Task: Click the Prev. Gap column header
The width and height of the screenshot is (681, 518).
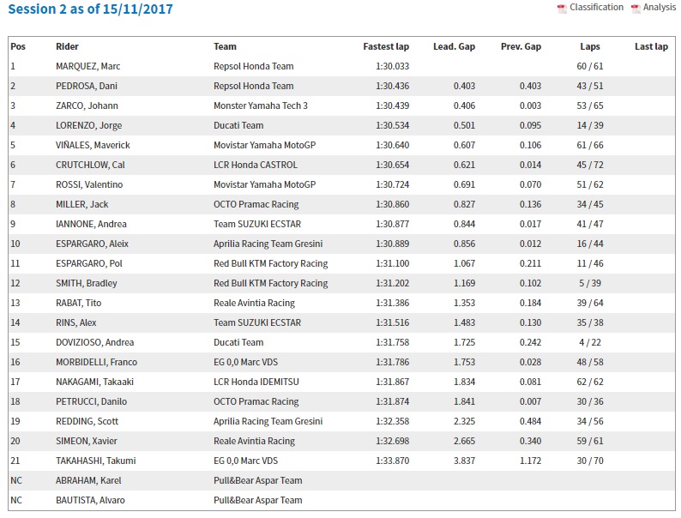Action: click(521, 46)
